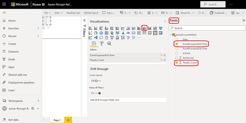Check the EventProcessedUtcTime field

coord(177,49)
